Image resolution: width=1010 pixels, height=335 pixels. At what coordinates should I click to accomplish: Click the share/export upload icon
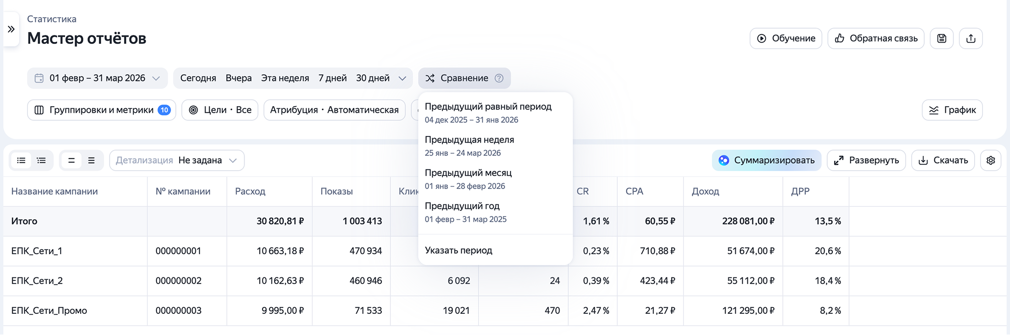point(971,38)
